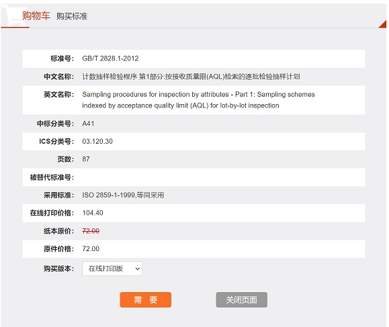Click the dropdown chevron beside 在线打印版
The width and height of the screenshot is (389, 327).
click(137, 269)
